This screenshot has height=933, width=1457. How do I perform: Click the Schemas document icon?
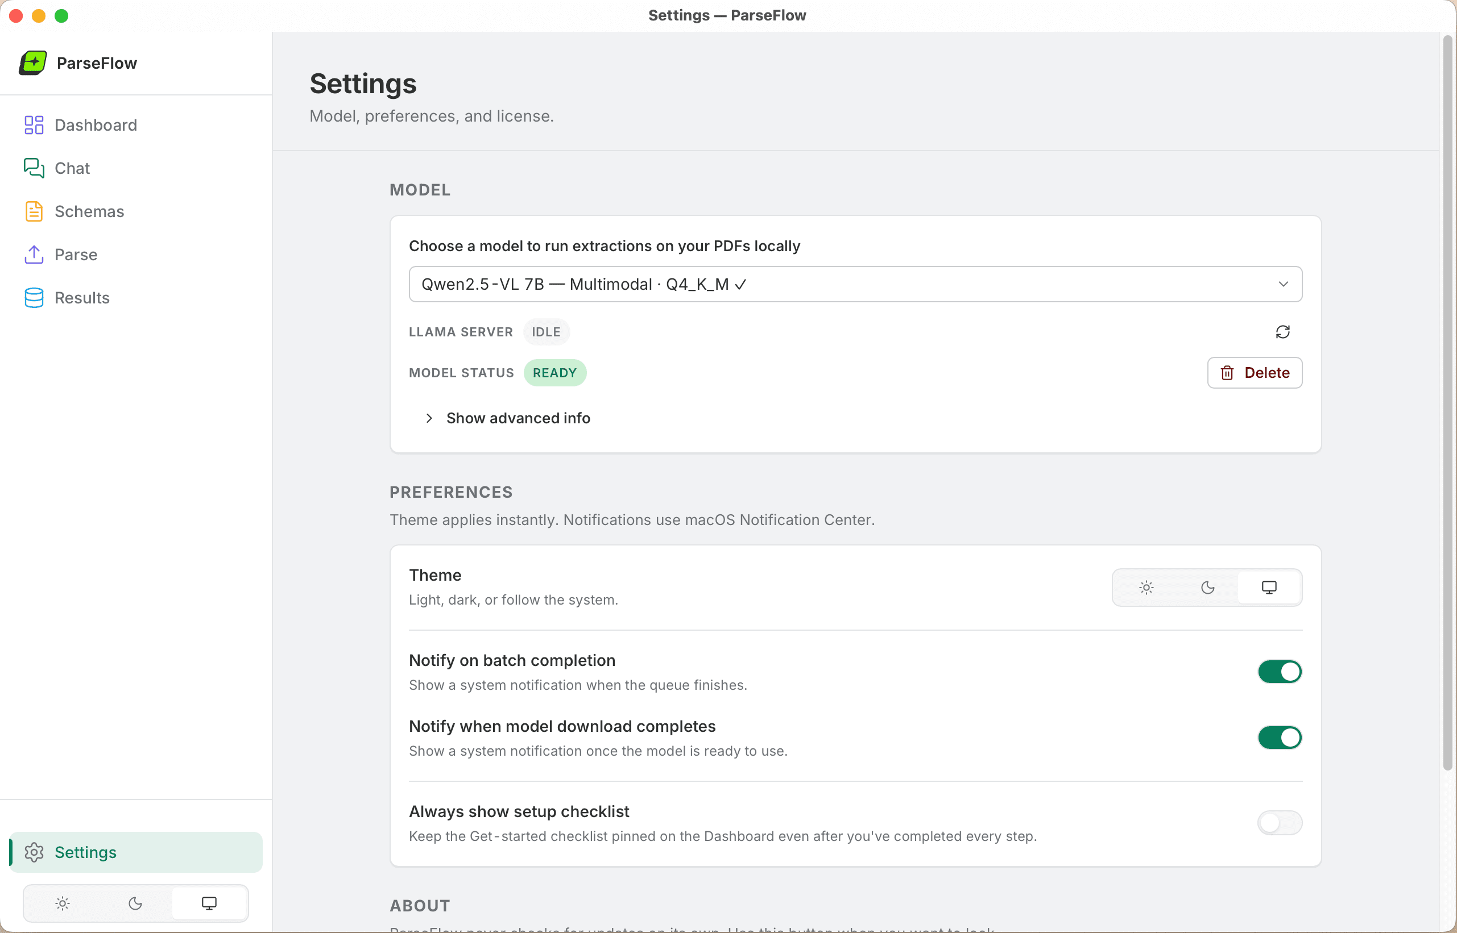tap(34, 211)
